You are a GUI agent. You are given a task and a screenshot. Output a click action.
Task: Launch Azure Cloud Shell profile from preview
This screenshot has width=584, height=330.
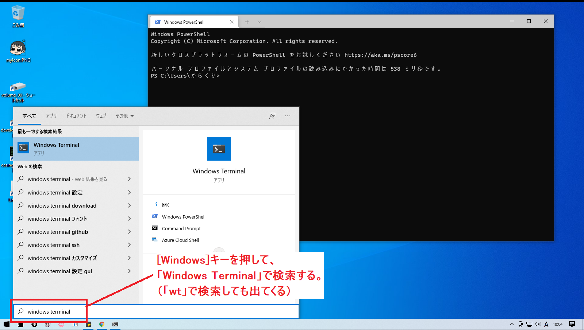click(180, 240)
